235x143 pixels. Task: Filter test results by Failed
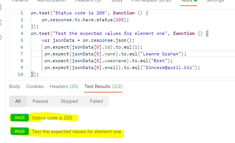(x=96, y=101)
